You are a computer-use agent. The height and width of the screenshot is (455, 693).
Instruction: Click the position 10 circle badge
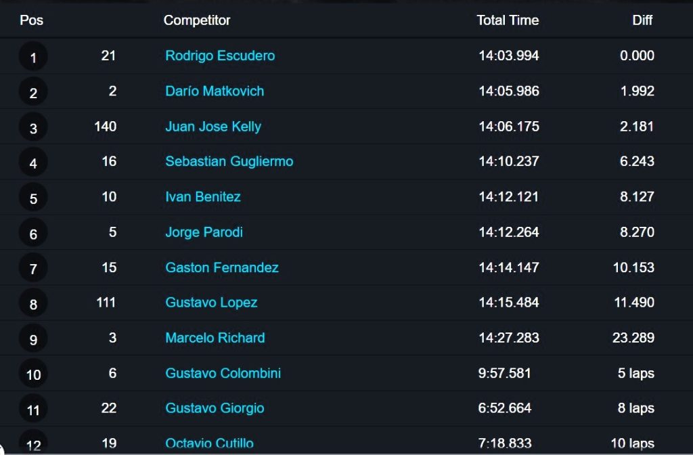click(33, 374)
